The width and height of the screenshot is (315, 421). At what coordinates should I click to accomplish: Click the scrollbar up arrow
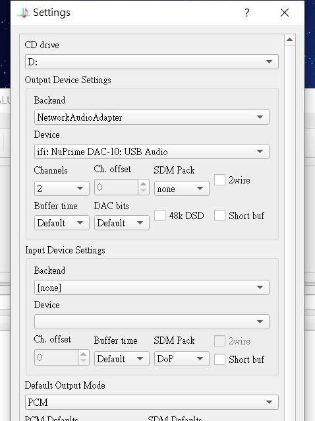[x=289, y=40]
